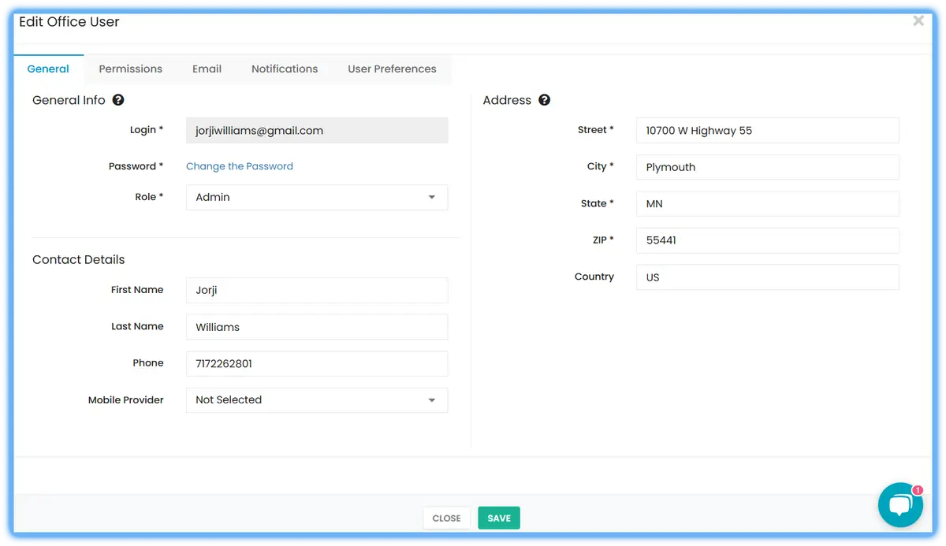Open the help icon beside General Info
Viewport: 946px width, 546px height.
click(x=118, y=100)
